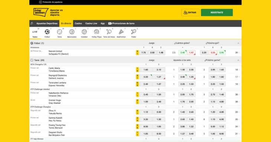Bet on Bar Biryukov Petr at 8.50
Screen dimensions: 271x142
(x=159, y=134)
